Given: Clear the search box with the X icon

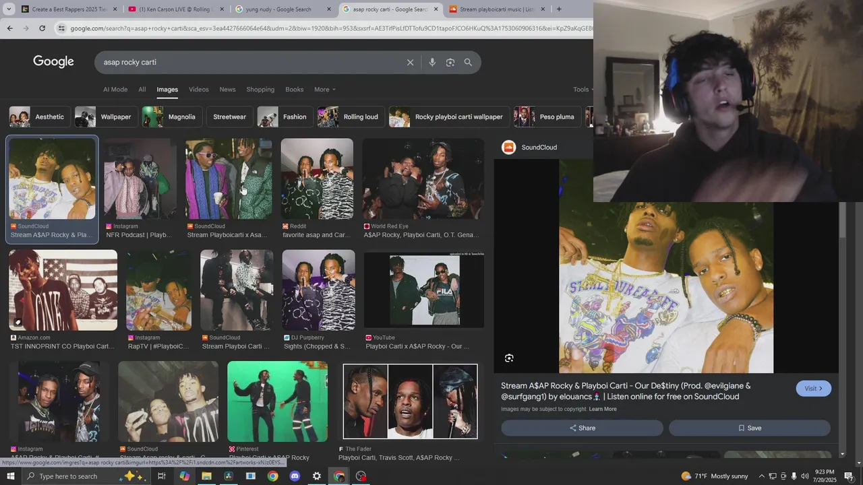Looking at the screenshot, I should 410,63.
